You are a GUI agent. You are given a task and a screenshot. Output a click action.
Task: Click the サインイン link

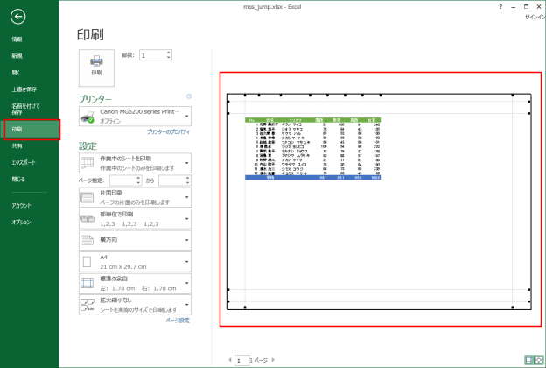tap(535, 17)
